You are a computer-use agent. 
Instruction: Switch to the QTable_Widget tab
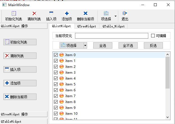[113, 26]
